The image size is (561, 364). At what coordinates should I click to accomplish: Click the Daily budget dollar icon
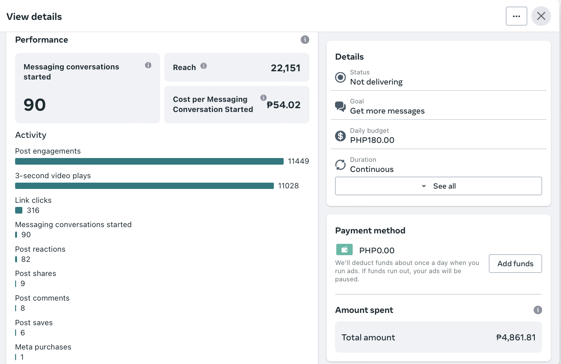[x=340, y=136]
